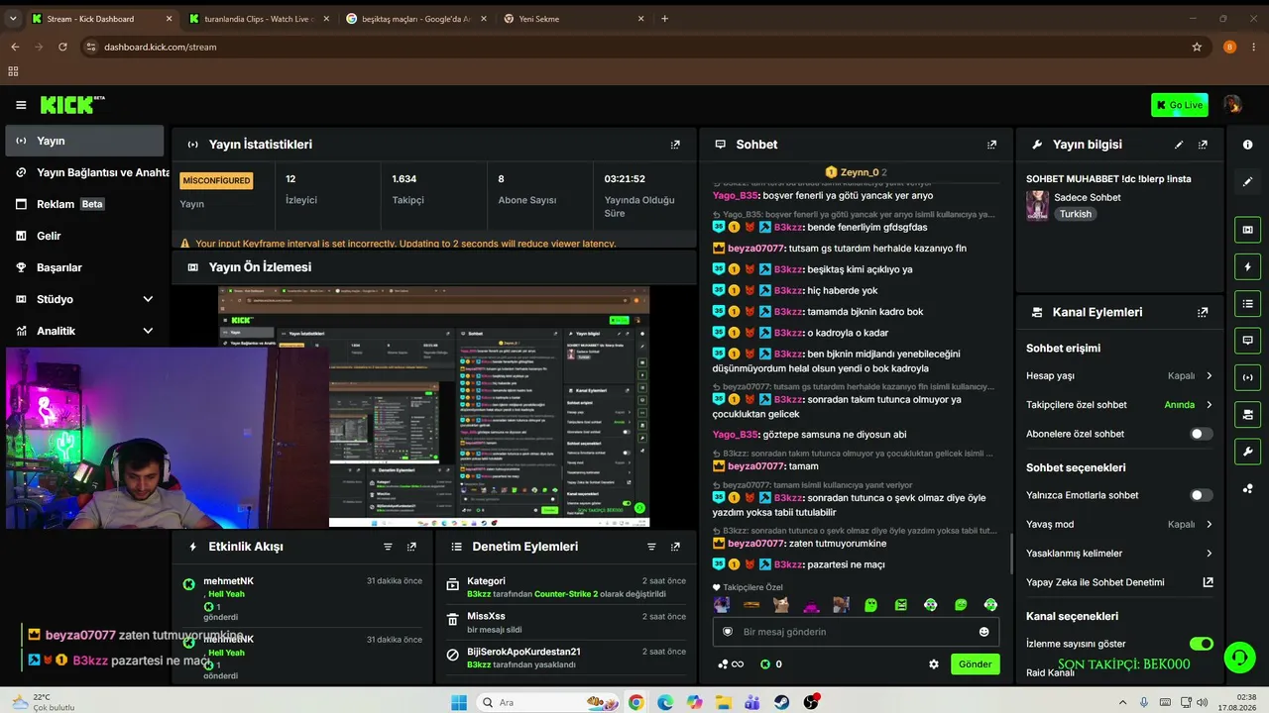Switch to Yeni Sekme browser tab
Screen dimensions: 1269x713
pyautogui.click(x=574, y=19)
